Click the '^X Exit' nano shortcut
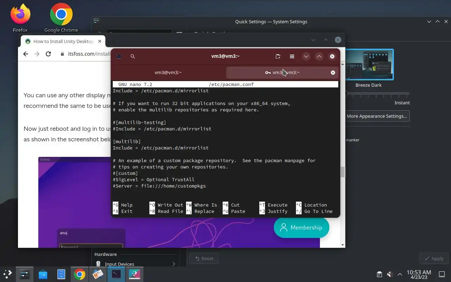451x282 pixels. 123,211
